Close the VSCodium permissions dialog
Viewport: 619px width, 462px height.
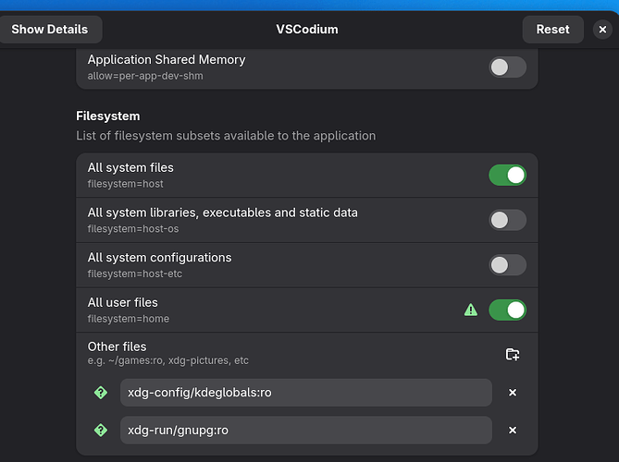[x=602, y=30]
